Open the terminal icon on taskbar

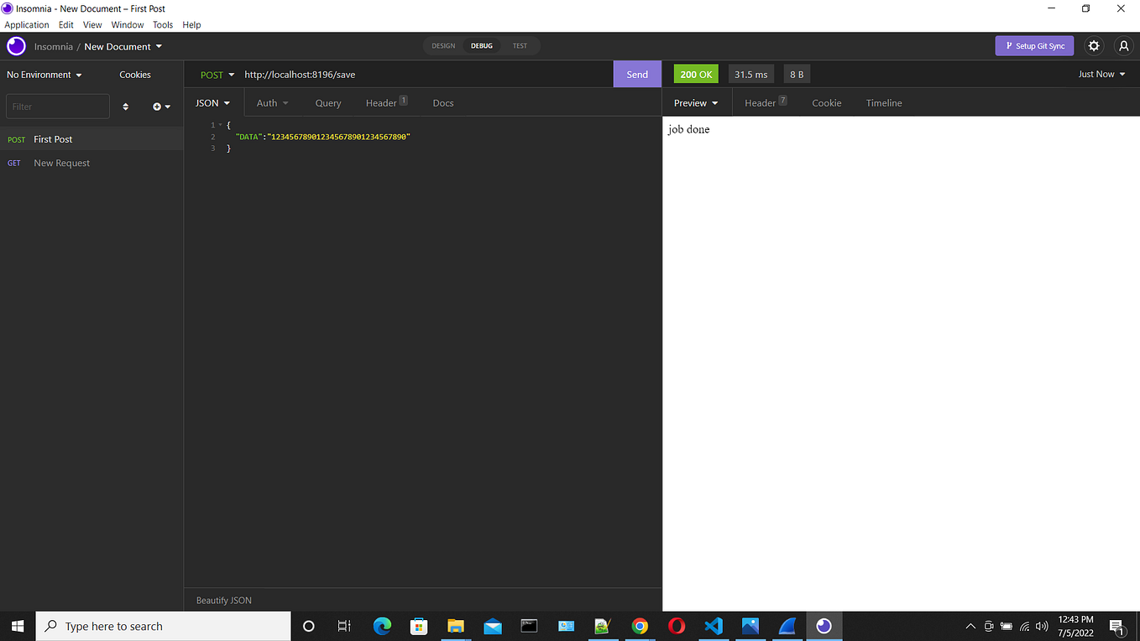click(x=529, y=626)
